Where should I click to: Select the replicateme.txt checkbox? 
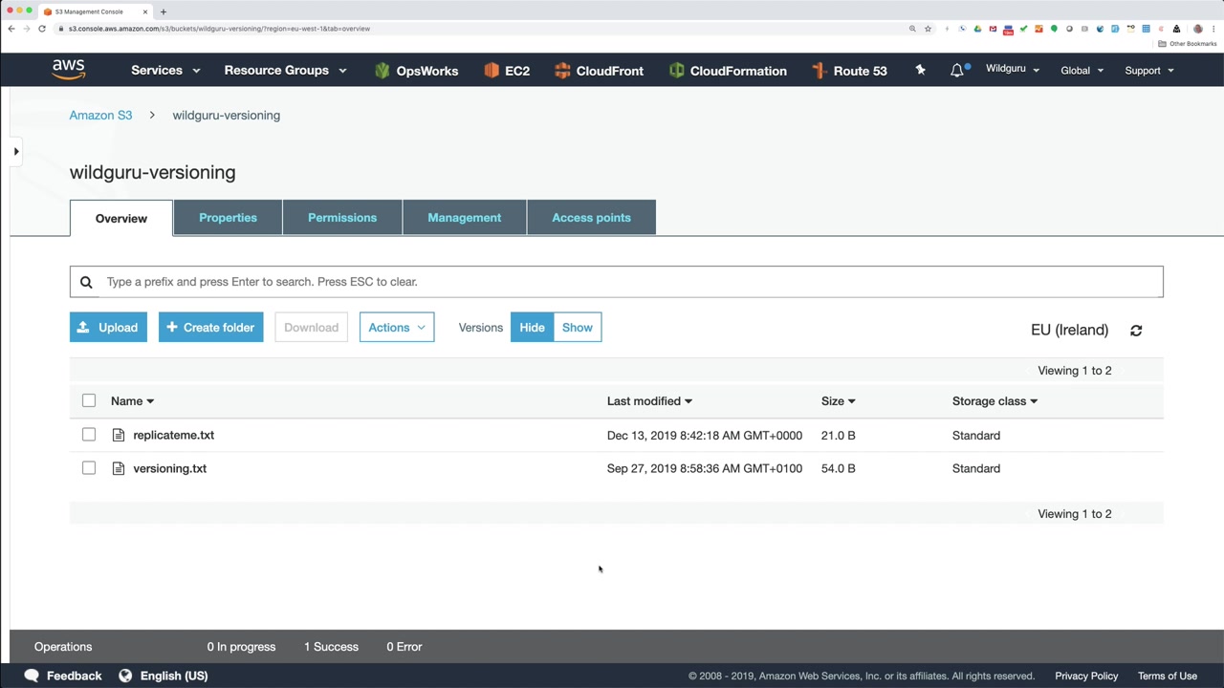[x=89, y=435]
